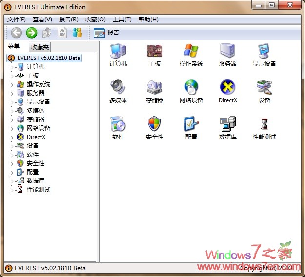The image size is (305, 277).
Task: Open the 网络设备 globe icon in right pane
Action: point(191,87)
